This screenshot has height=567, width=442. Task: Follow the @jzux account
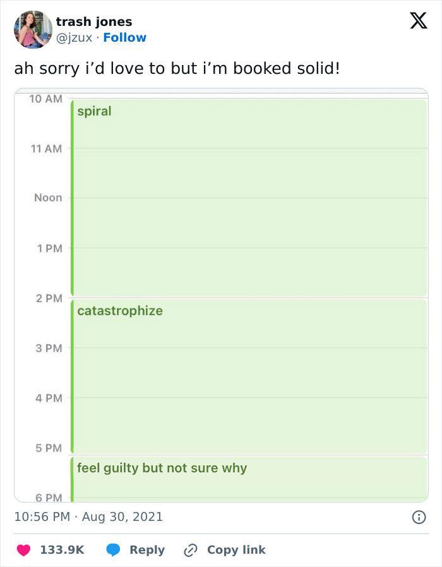point(124,38)
